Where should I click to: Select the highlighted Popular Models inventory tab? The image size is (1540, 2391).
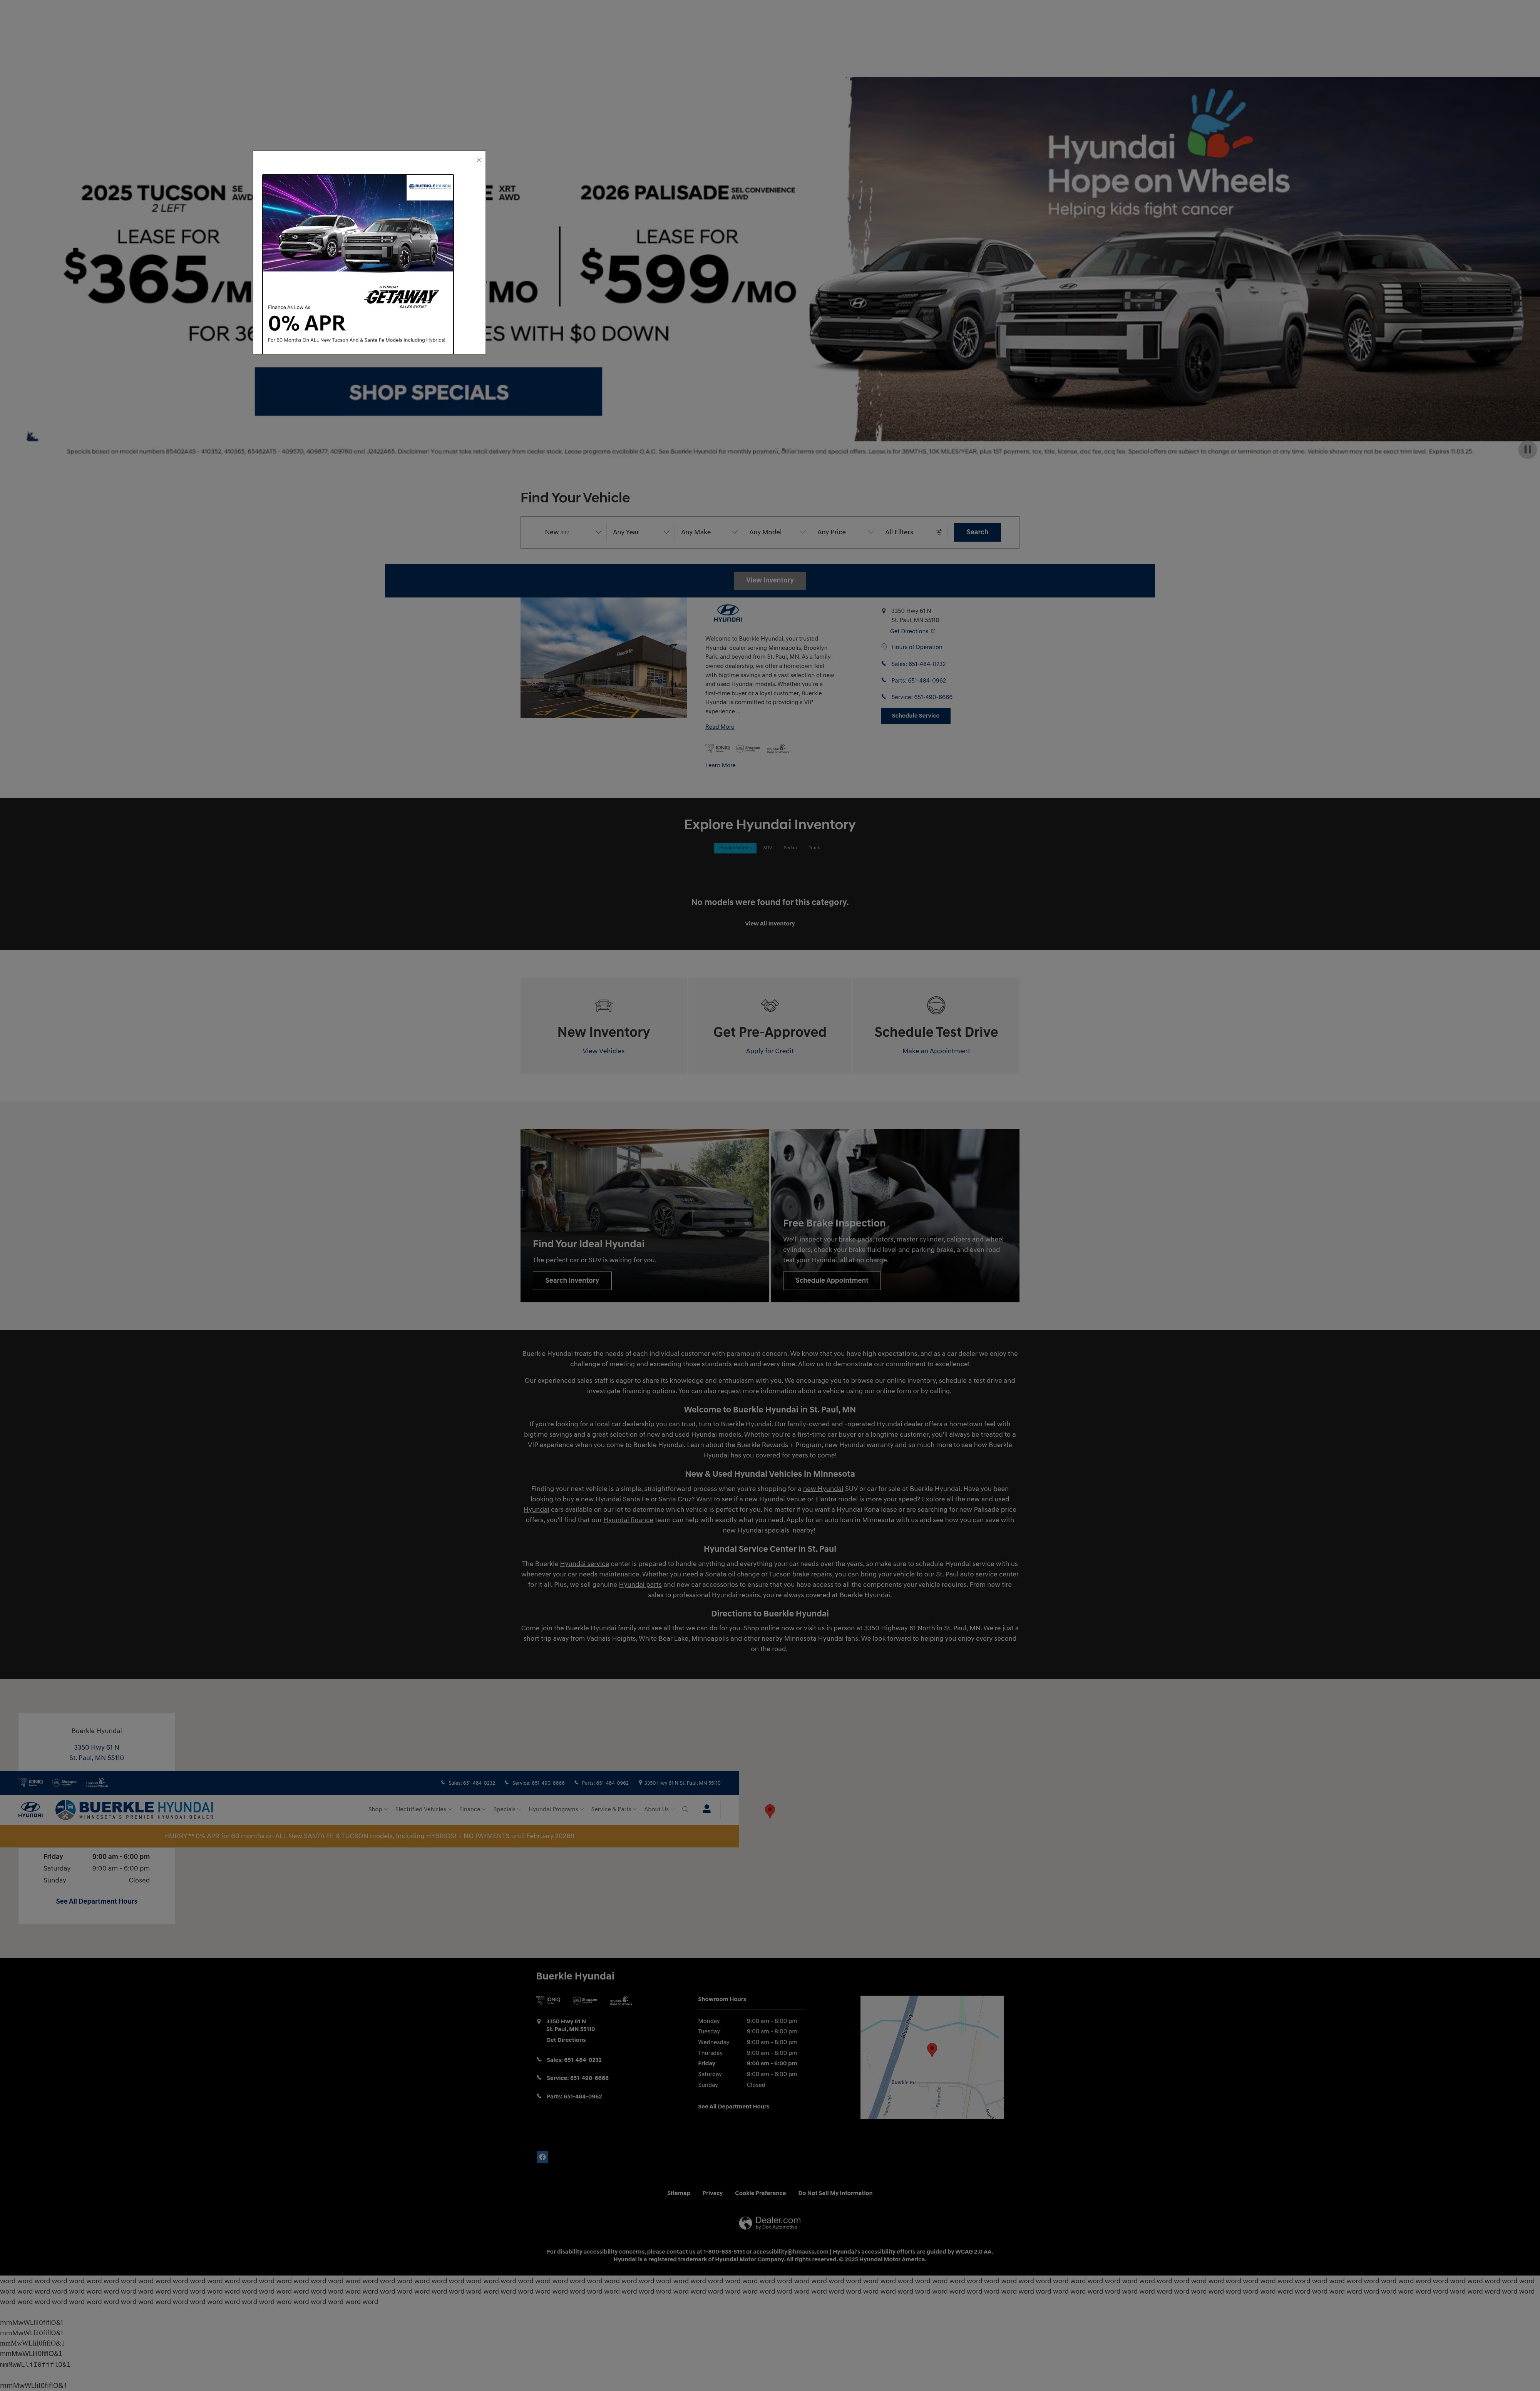[735, 848]
